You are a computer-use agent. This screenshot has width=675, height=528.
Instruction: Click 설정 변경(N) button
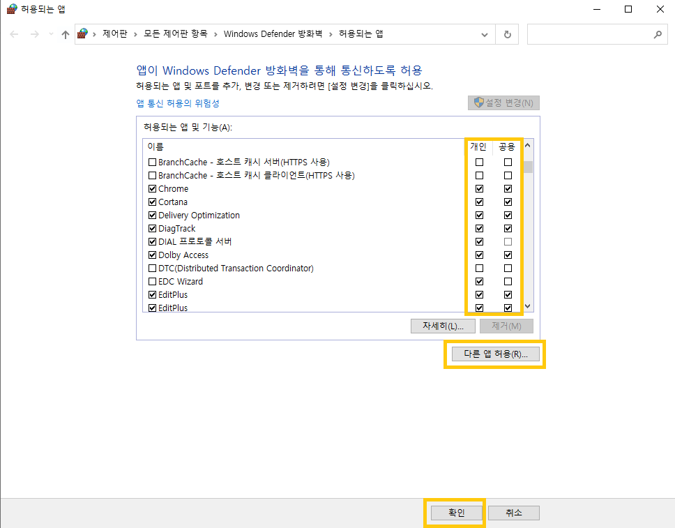pyautogui.click(x=503, y=103)
